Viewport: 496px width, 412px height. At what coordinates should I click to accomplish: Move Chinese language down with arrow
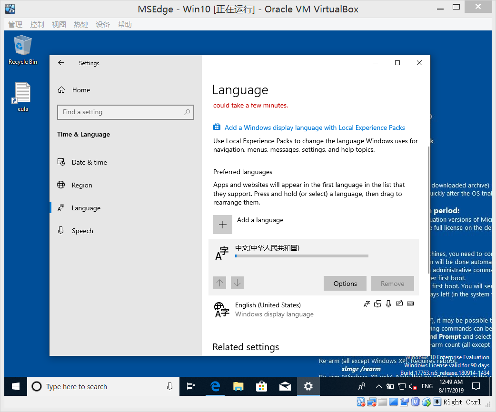(x=237, y=283)
